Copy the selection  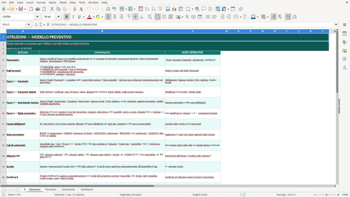58,9
